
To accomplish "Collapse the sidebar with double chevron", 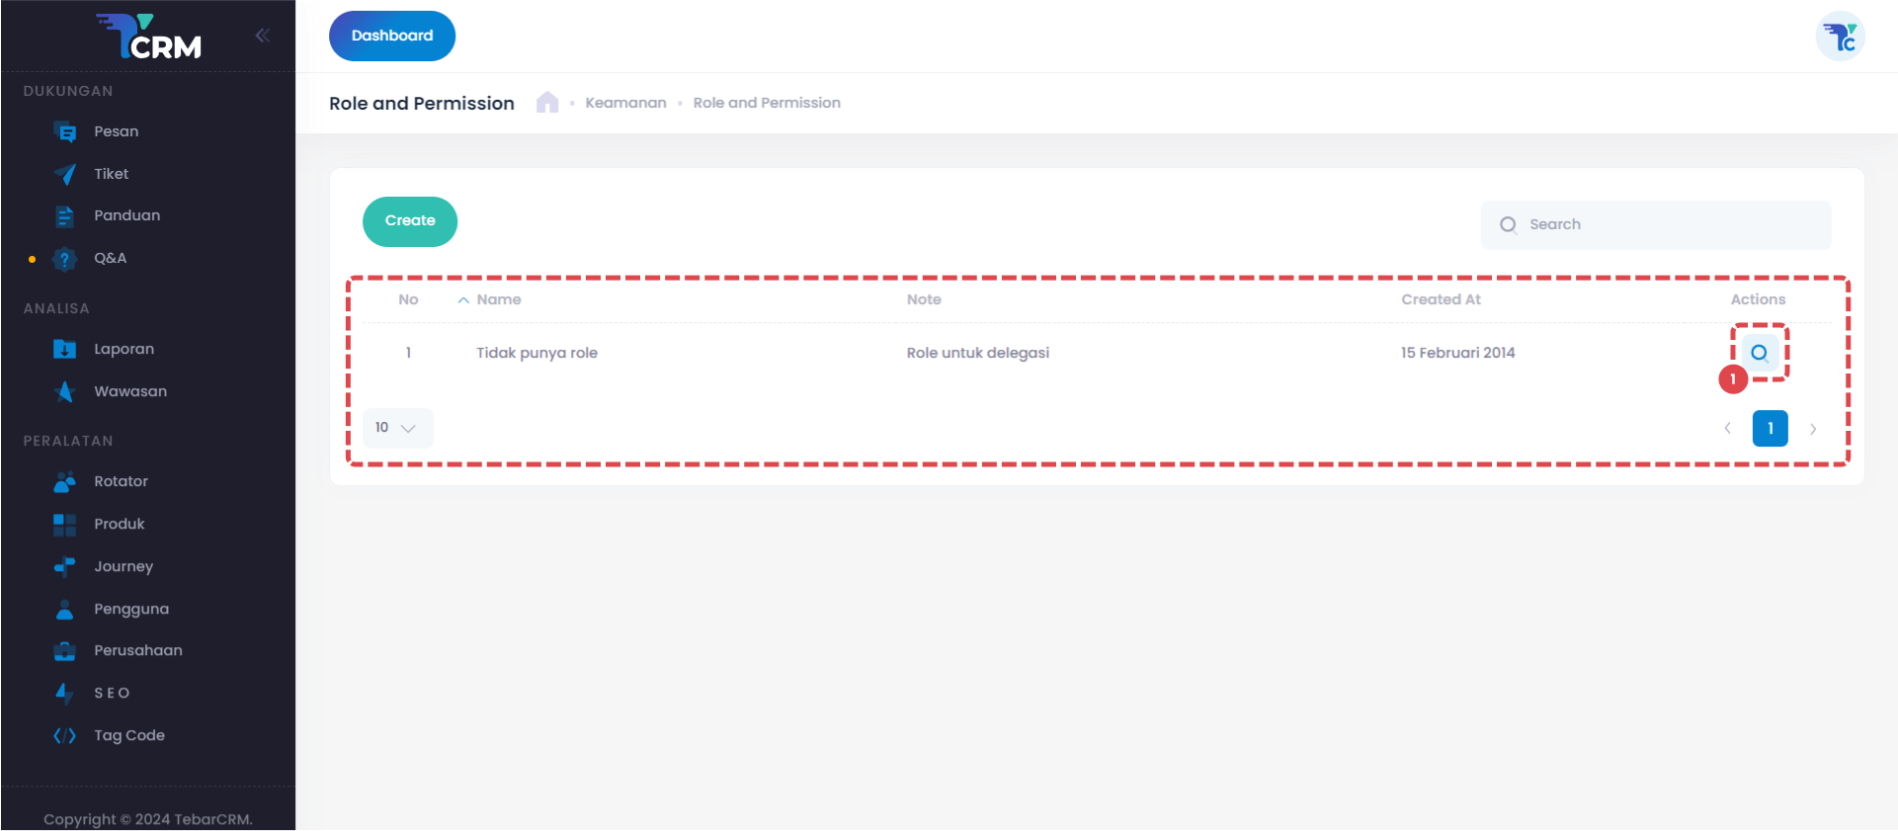I will (262, 36).
